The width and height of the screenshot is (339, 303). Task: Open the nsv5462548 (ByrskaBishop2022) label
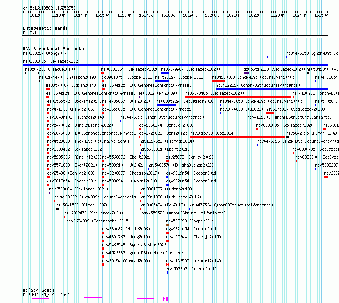(x=135, y=245)
